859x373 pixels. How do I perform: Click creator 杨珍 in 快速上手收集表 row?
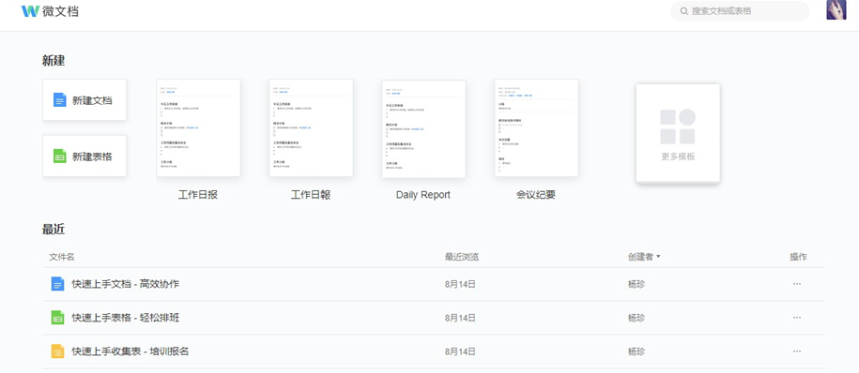coord(636,351)
